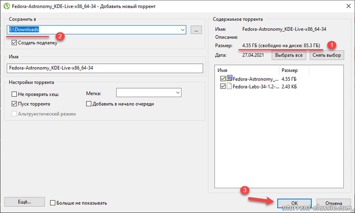Uncheck the Fedora-Astronomy file checkbox
Screen dimensions: 355x213
coord(223,78)
